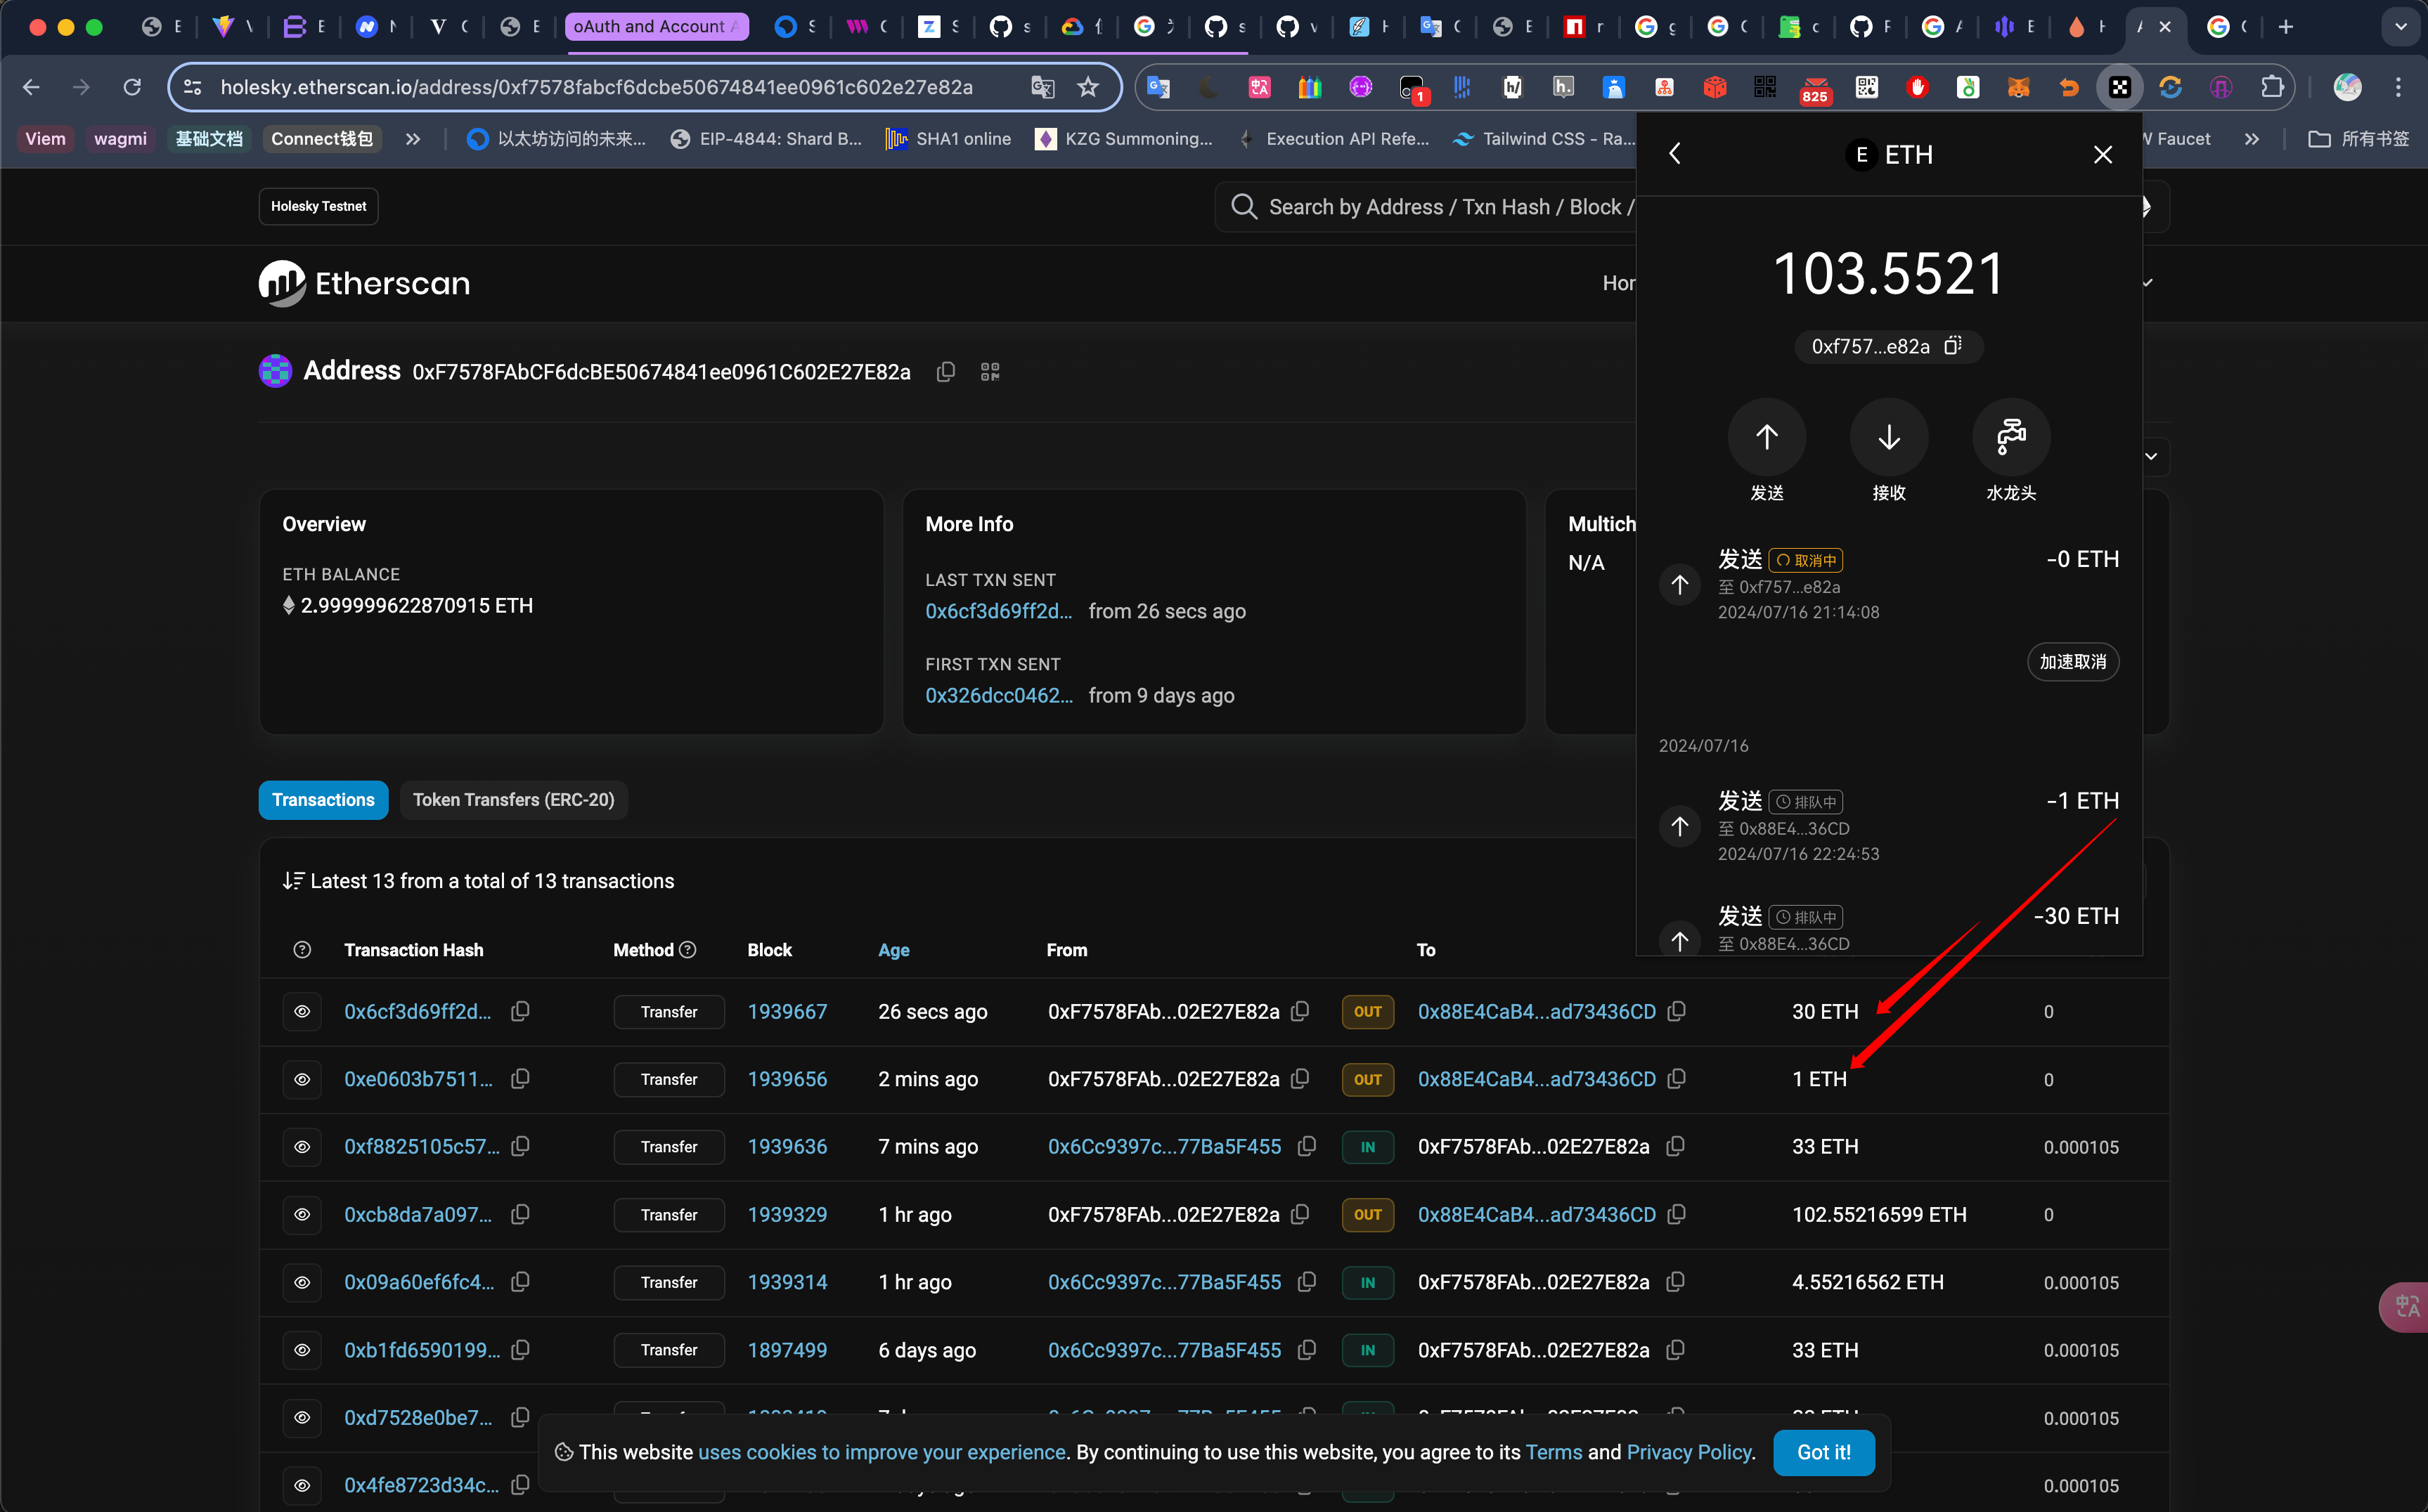This screenshot has height=1512, width=2428.
Task: Open the Privacy Policy link
Action: point(1688,1452)
